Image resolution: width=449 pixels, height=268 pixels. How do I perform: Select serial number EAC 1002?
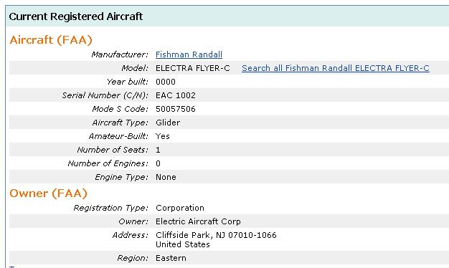click(176, 95)
